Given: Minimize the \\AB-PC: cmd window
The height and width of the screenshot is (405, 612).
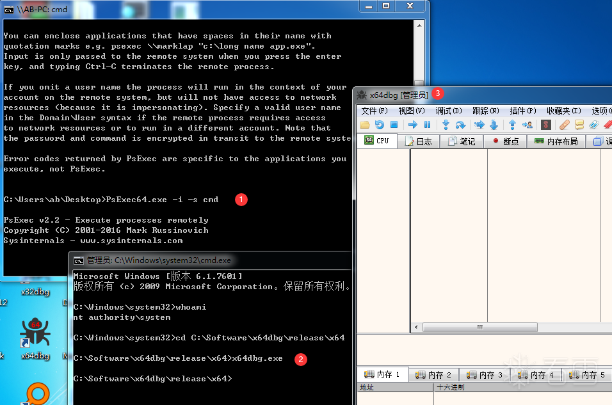Looking at the screenshot, I should 369,6.
